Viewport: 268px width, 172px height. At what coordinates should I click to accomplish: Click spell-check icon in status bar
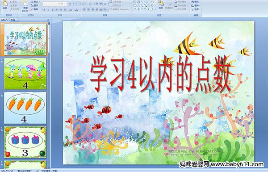click(37, 171)
